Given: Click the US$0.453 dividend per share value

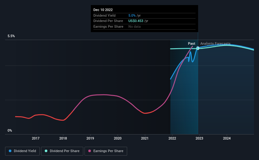Looking at the screenshot, I should pos(136,21).
